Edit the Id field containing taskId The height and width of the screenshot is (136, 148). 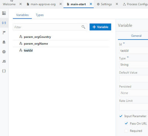[x=134, y=51]
